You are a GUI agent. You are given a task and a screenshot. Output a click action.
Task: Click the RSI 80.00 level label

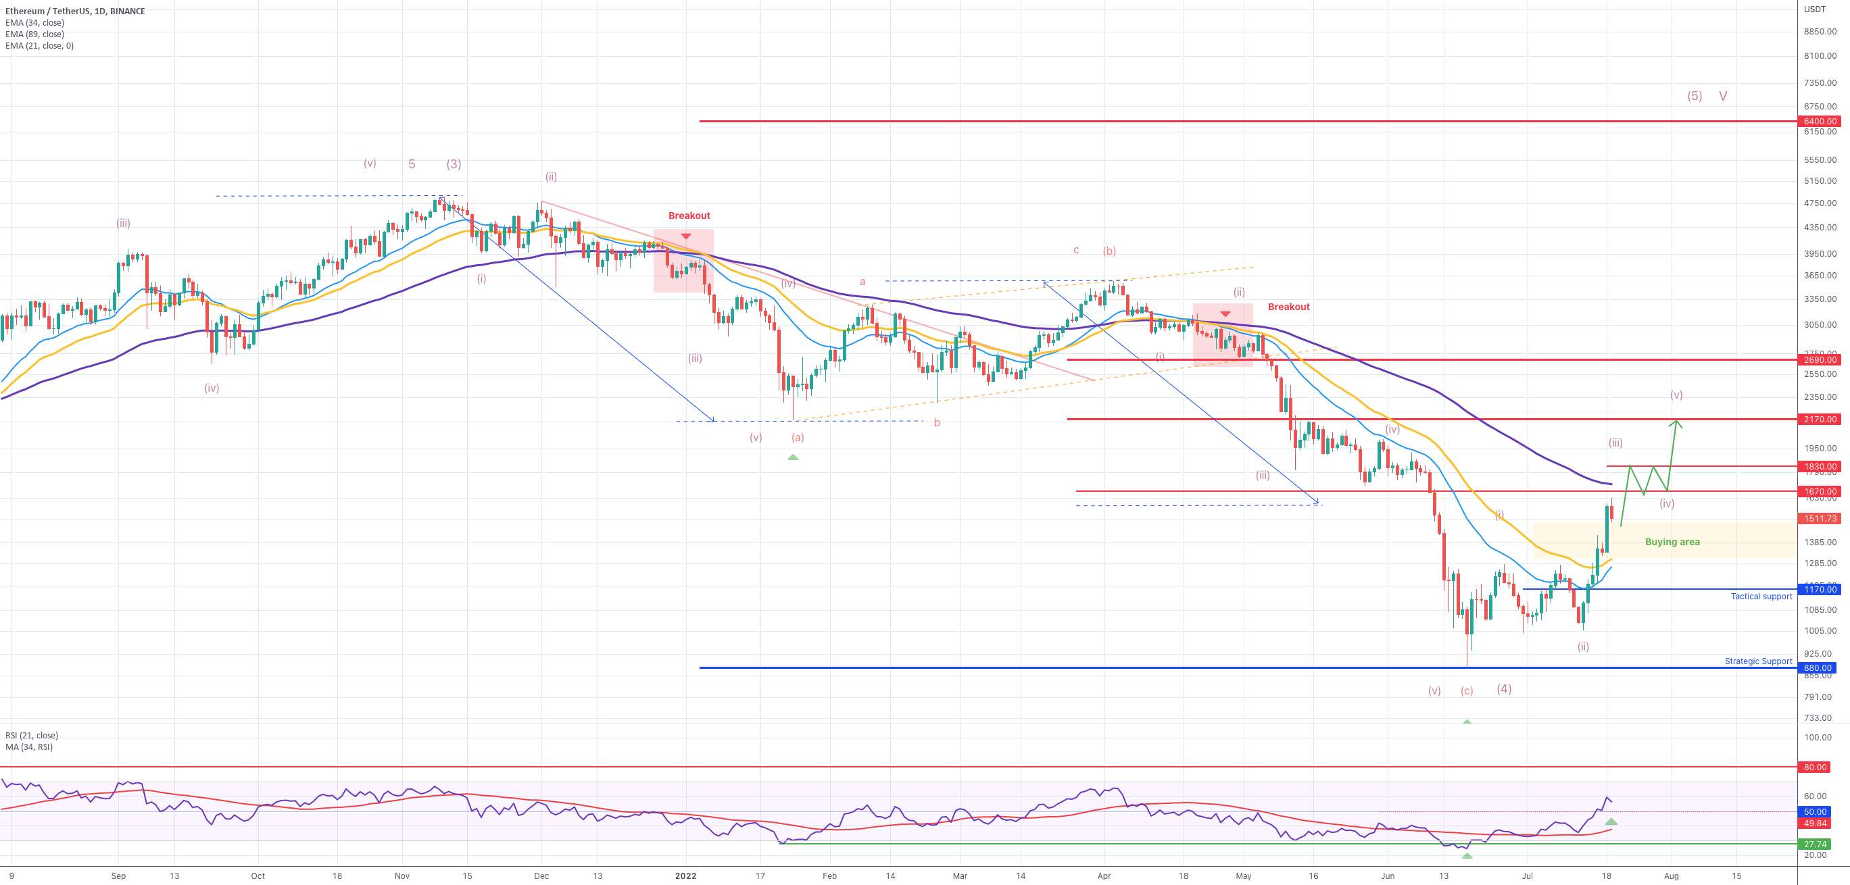1815,767
